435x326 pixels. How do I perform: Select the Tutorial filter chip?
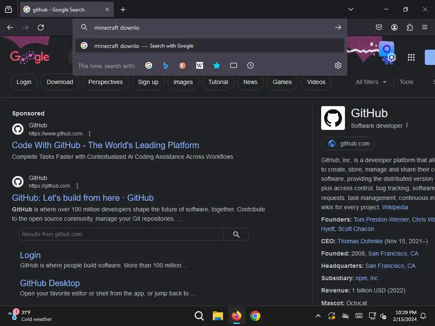[x=218, y=82]
